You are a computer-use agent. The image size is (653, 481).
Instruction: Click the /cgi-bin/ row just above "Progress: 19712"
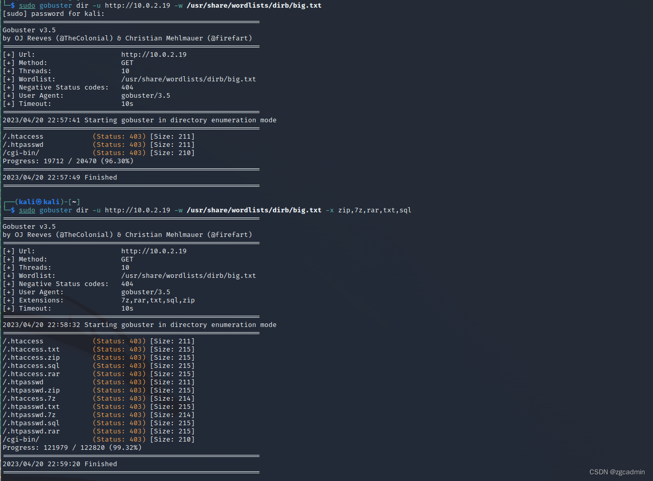[x=99, y=153]
